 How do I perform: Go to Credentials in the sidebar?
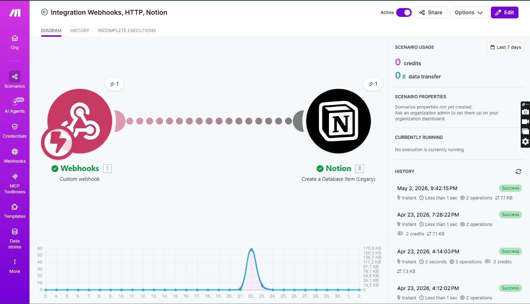point(15,131)
